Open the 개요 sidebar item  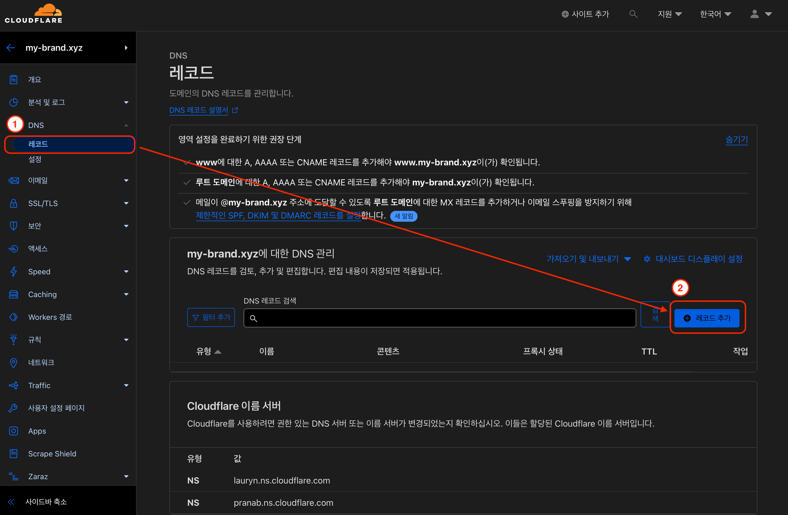point(35,80)
